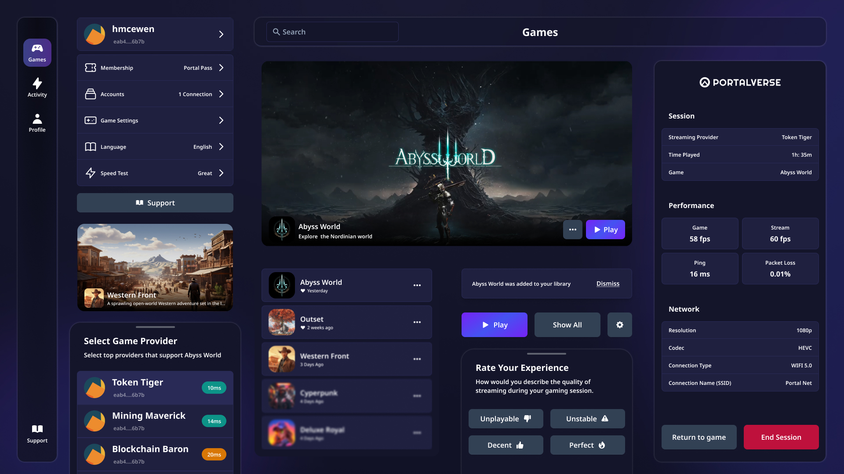Click the Games sidebar icon
Viewport: 844px width, 474px height.
click(x=37, y=52)
